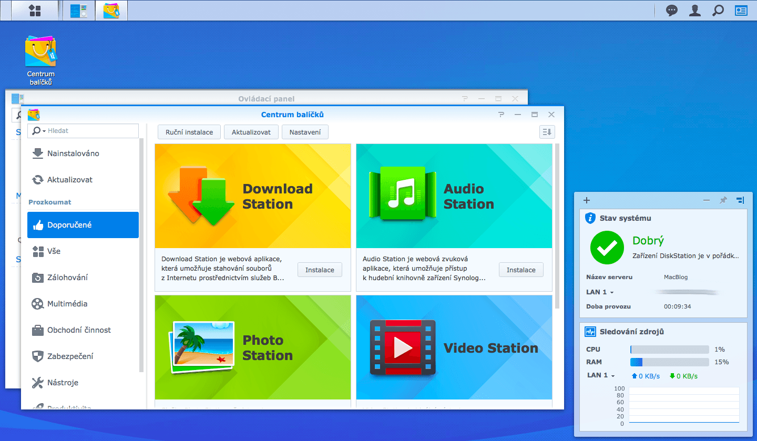Click the Video Station play icon
Image resolution: width=757 pixels, height=441 pixels.
click(403, 347)
